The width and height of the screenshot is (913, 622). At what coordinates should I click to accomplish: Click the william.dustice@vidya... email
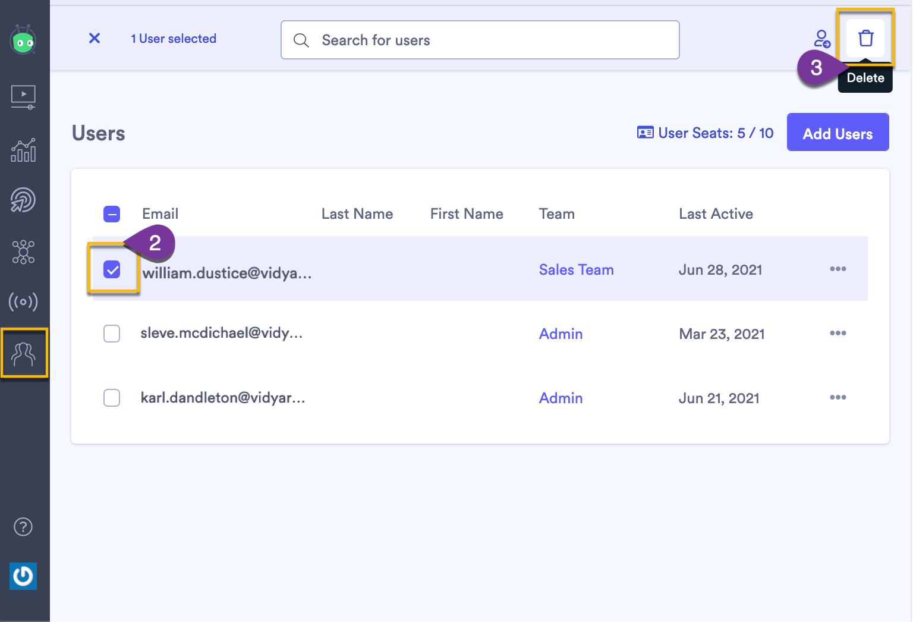tap(227, 274)
